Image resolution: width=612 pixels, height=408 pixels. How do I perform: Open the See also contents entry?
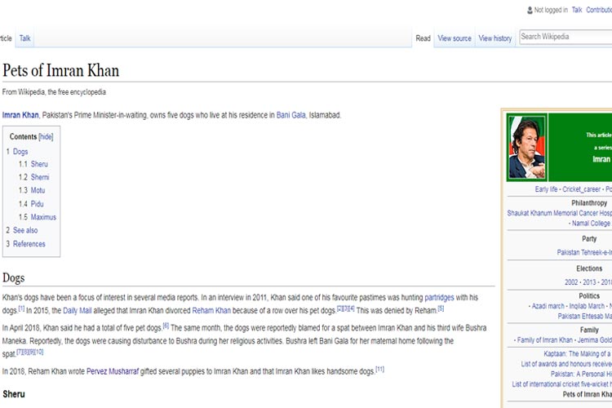pos(25,230)
